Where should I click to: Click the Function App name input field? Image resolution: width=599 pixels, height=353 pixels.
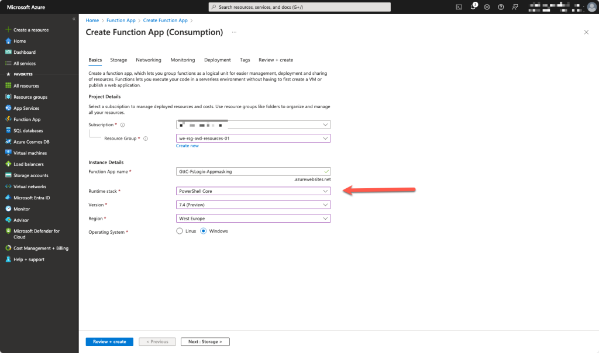(x=253, y=171)
